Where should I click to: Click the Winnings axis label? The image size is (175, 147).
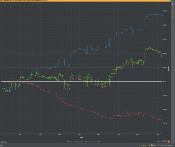tap(169, 68)
